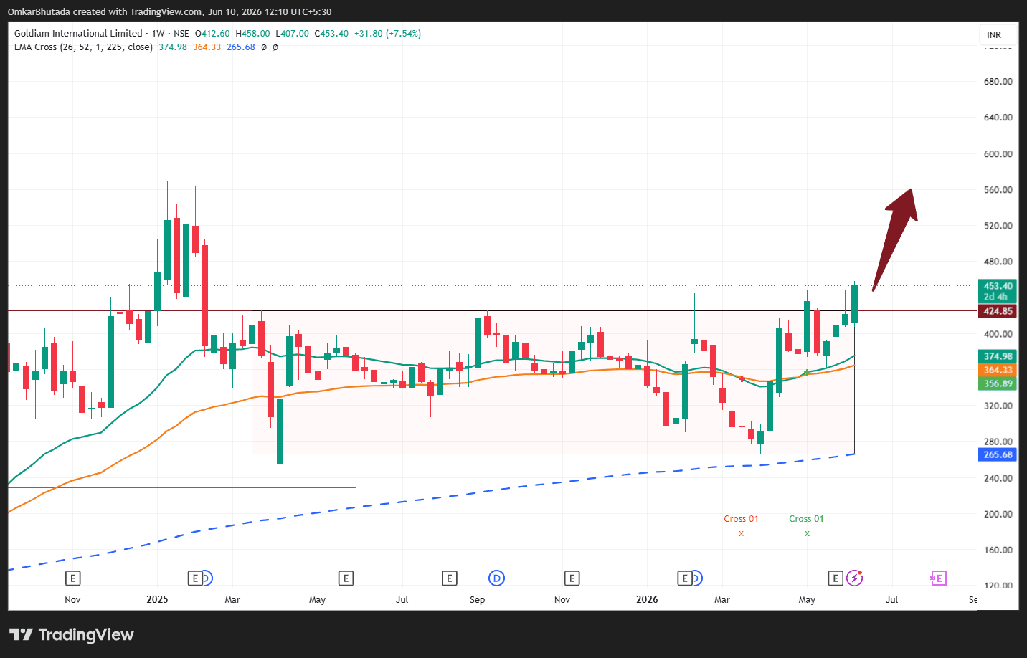The image size is (1027, 658).
Task: Click the earnings marker before Sep 2025
Action: coord(449,578)
